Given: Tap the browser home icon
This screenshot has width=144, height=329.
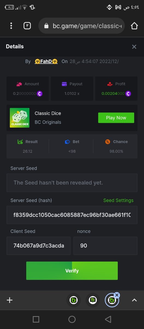Looking at the screenshot, I should [134, 26].
